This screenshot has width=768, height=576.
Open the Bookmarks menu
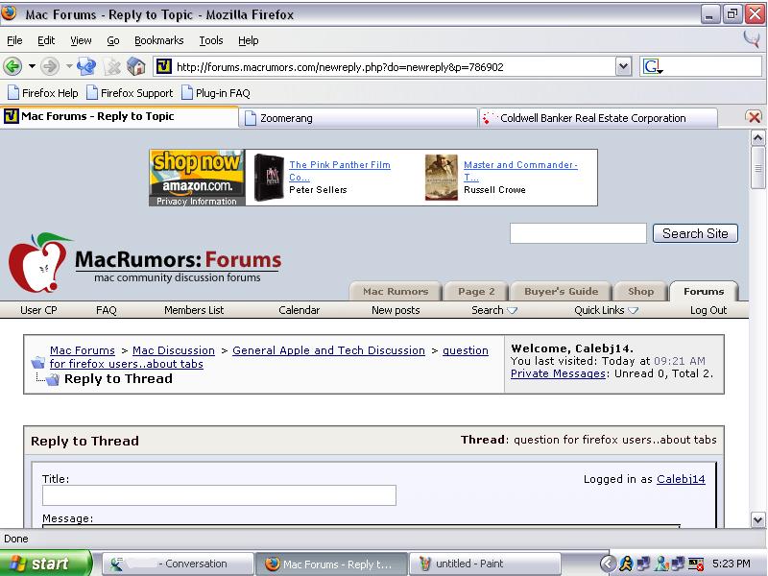coord(158,40)
